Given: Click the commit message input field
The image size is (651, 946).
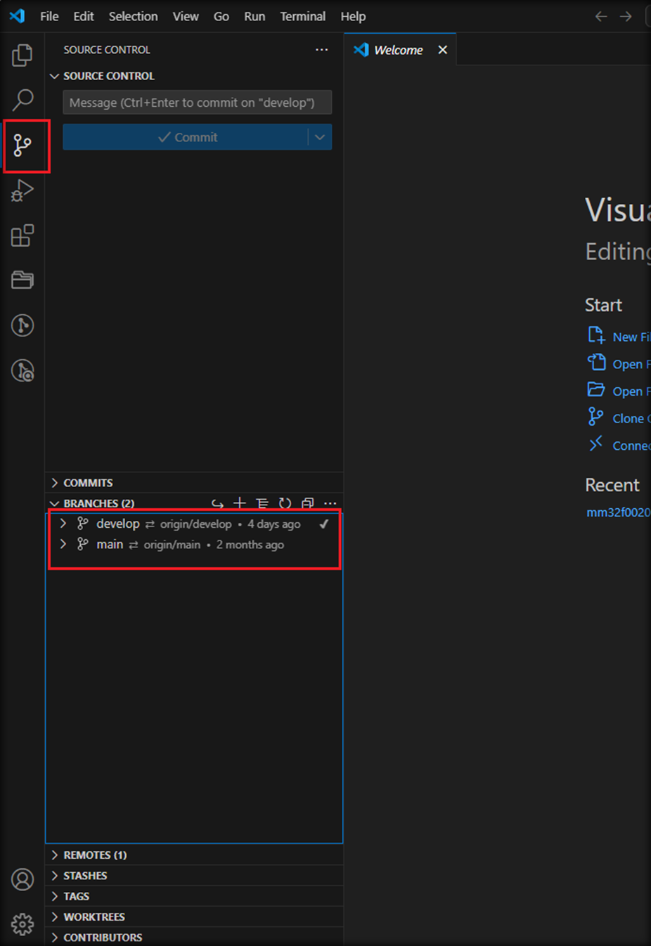Looking at the screenshot, I should click(197, 103).
